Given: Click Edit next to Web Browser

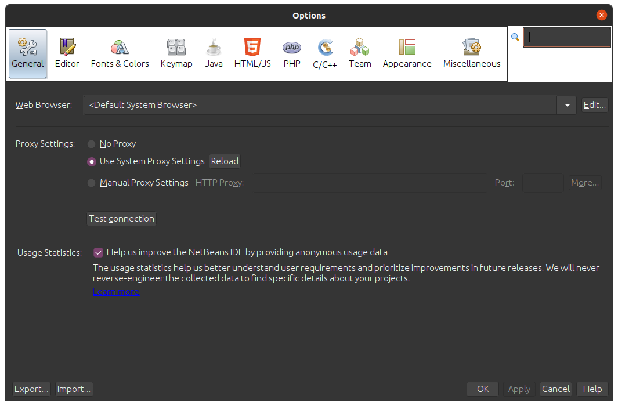Looking at the screenshot, I should (595, 105).
